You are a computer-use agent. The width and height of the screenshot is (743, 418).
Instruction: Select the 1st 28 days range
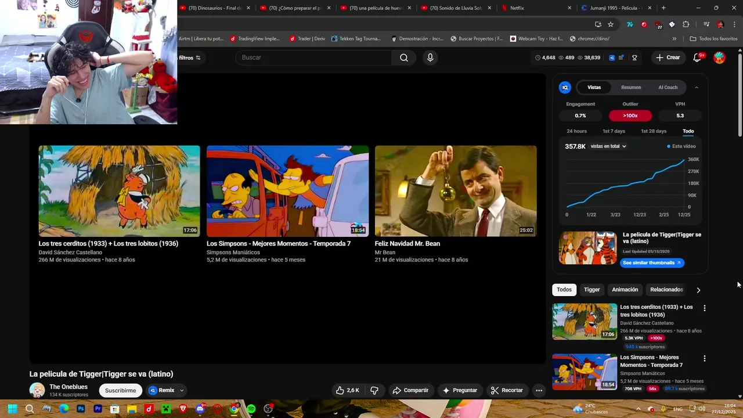pos(654,131)
